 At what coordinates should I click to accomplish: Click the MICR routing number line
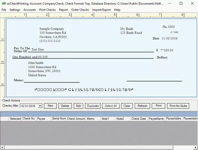tap(84, 90)
